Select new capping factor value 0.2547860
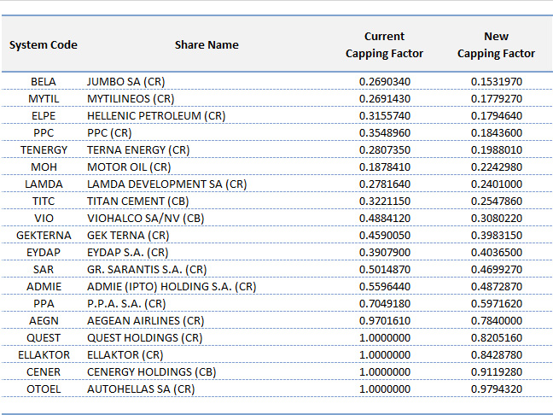Viewport: 553px width, 415px height. (x=496, y=202)
